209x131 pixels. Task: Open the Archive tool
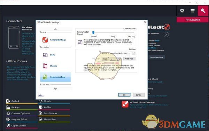[x=54, y=107]
